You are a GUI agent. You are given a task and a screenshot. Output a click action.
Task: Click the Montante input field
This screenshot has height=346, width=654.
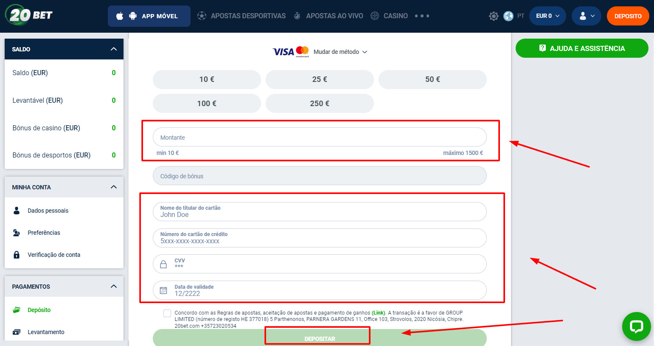pos(319,138)
